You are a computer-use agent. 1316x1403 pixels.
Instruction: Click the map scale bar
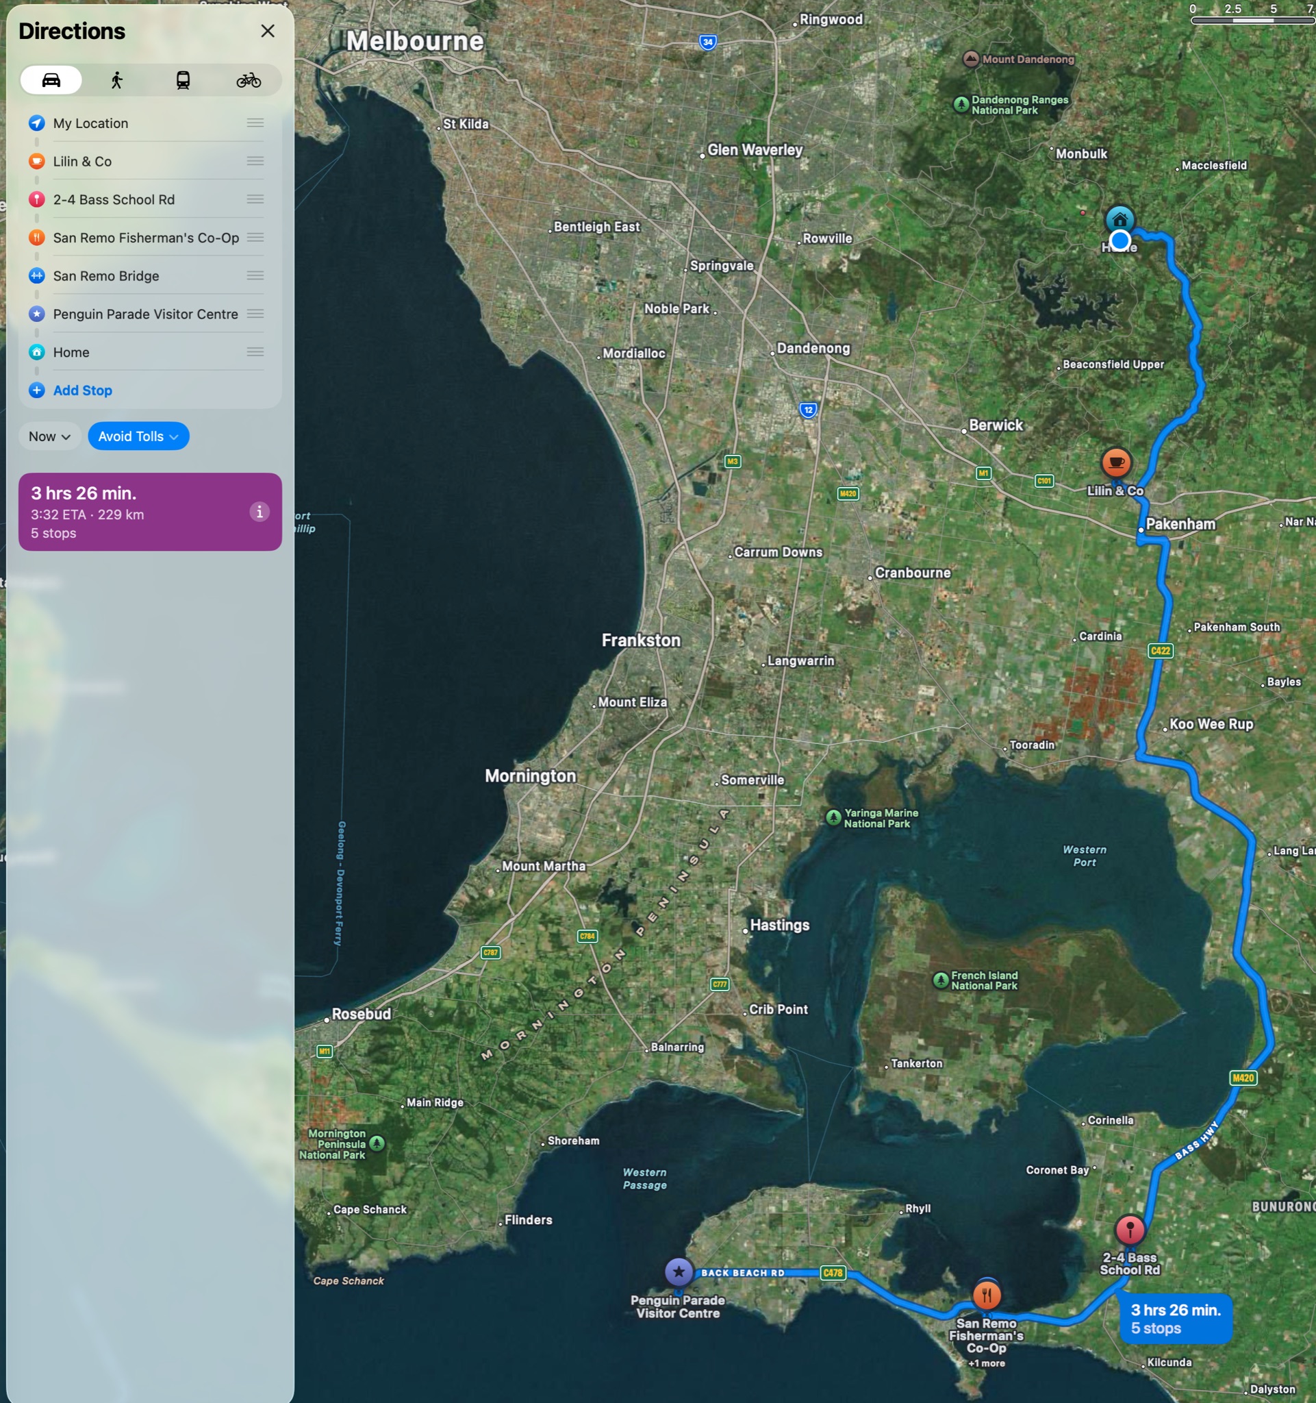tap(1252, 21)
